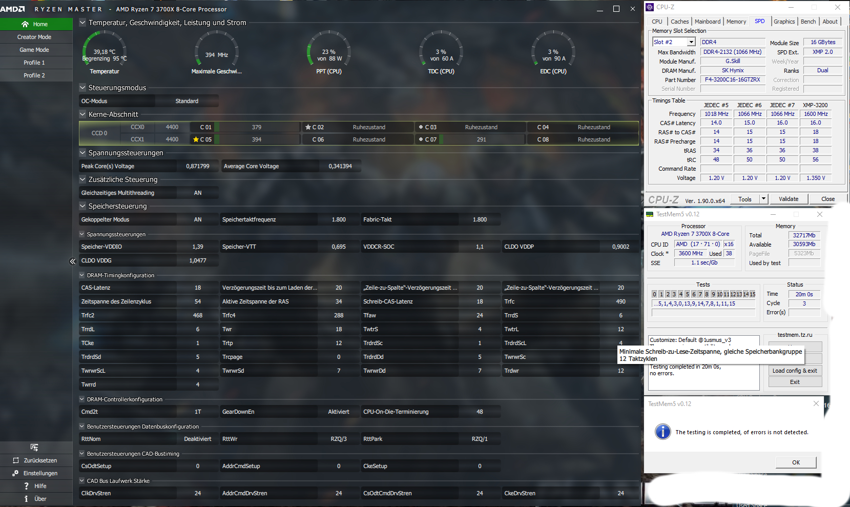Click the Part Number field F4-3200C16-16GTZRX
This screenshot has height=507, width=850.
pos(733,79)
